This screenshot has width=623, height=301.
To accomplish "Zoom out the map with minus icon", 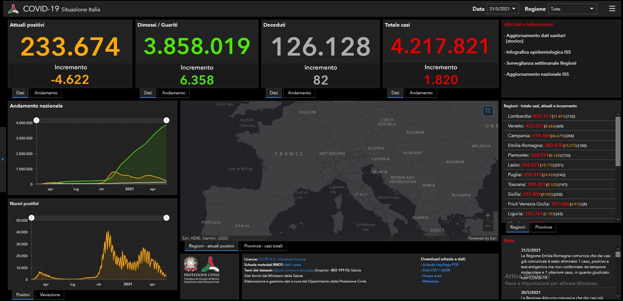I will click(488, 226).
